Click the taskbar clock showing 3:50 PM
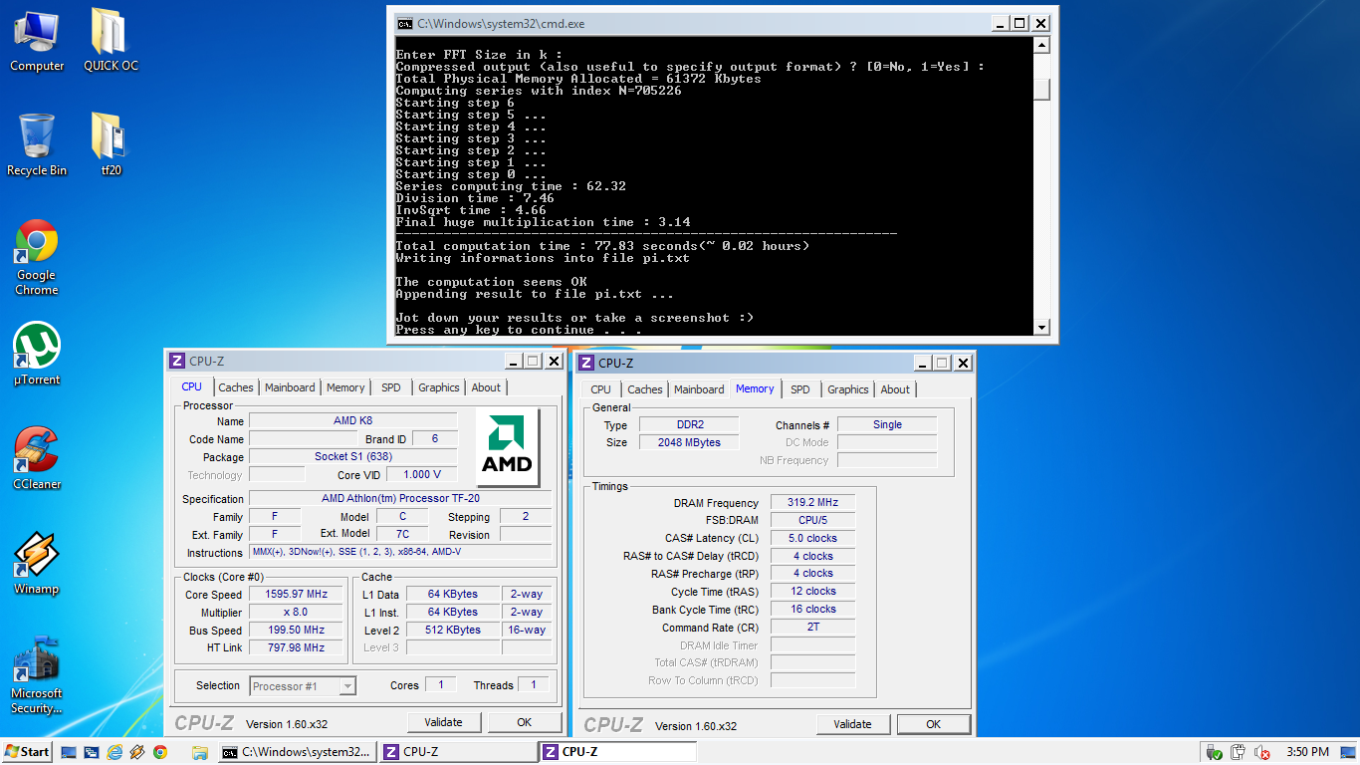The width and height of the screenshot is (1360, 765). point(1307,752)
